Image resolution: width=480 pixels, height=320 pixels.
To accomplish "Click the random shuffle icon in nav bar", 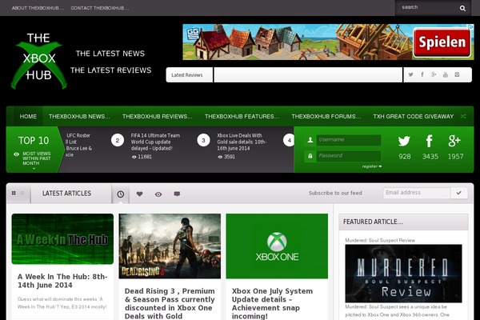I will pos(463,116).
